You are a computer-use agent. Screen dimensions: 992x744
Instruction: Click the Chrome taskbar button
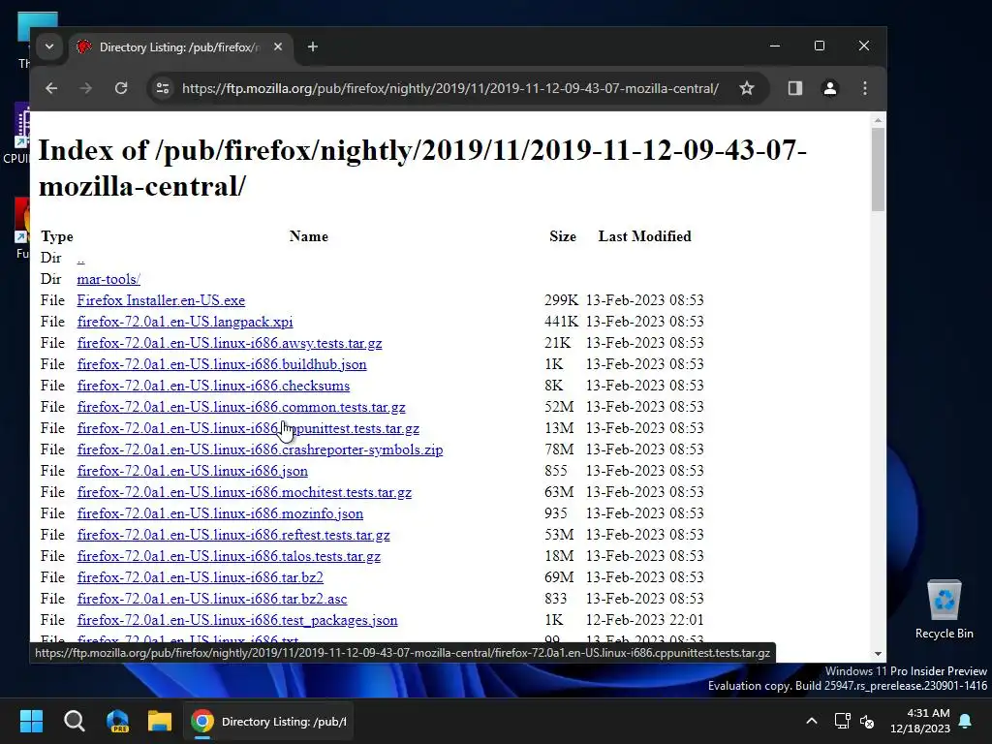[x=269, y=721]
